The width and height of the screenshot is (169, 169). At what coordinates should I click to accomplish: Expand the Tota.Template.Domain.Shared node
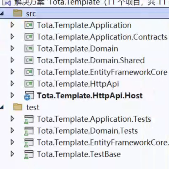tap(12, 60)
